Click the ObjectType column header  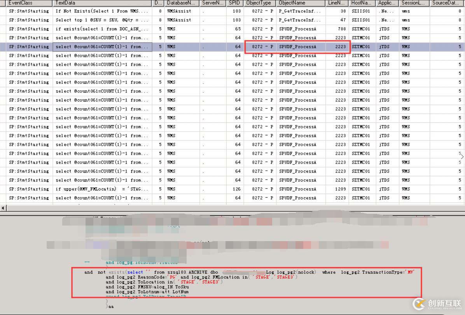[x=260, y=3]
